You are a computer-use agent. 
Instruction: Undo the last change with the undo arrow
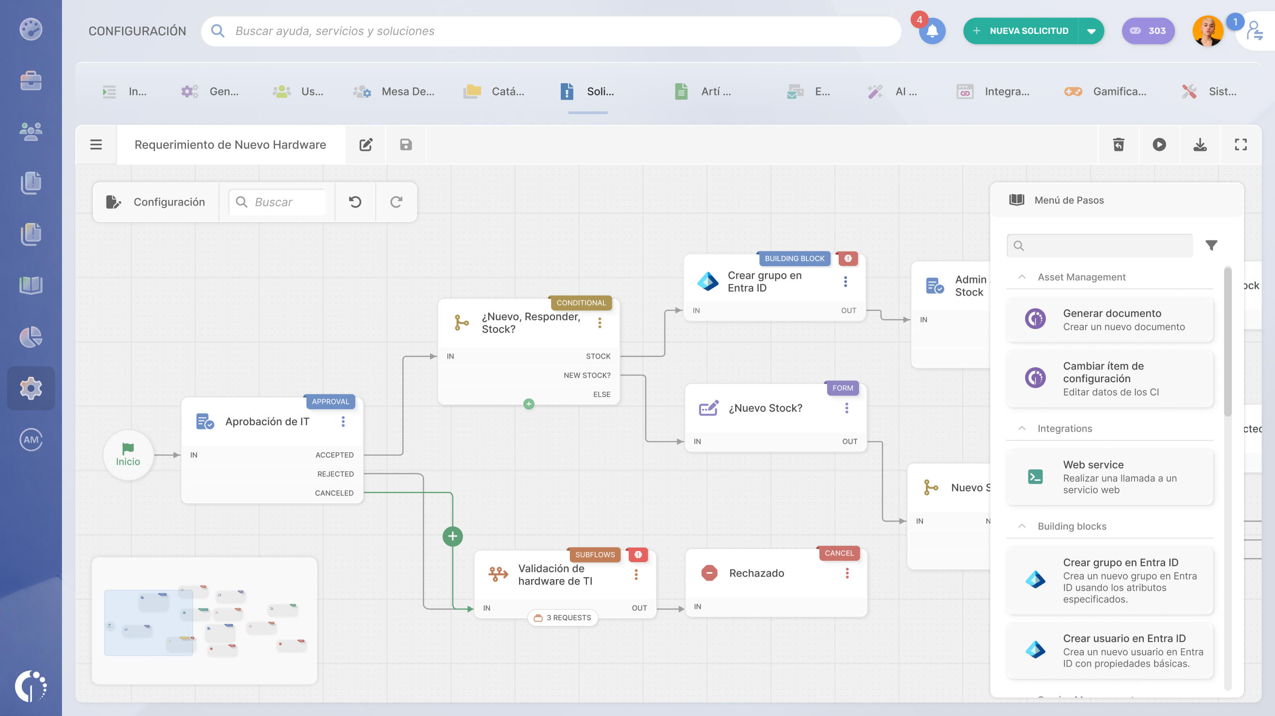point(354,202)
